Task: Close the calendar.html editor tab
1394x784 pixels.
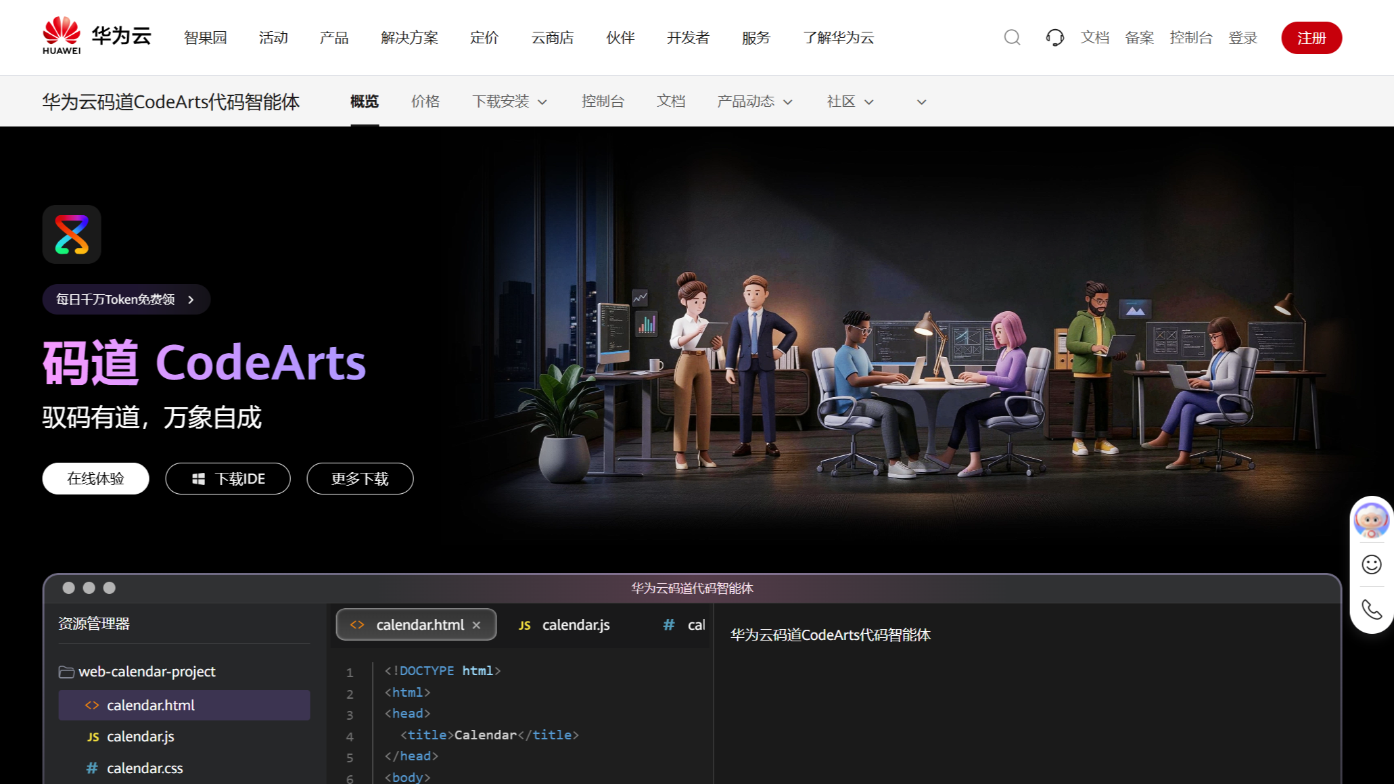Action: tap(476, 625)
